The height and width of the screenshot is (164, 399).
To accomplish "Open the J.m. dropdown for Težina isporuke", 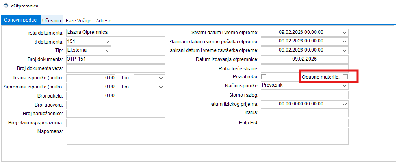I will (161, 78).
